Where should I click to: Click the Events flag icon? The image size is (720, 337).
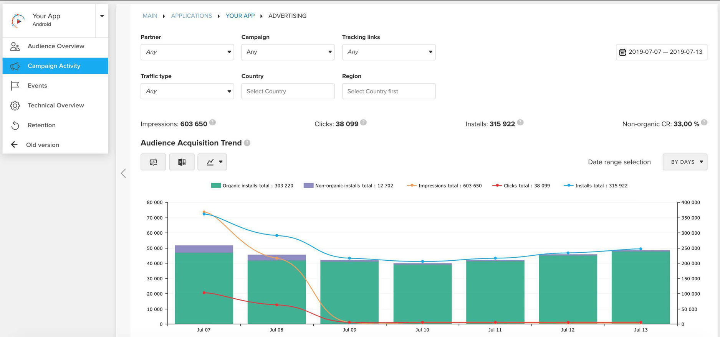tap(15, 86)
